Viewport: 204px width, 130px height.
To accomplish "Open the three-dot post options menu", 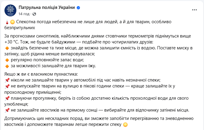I will click(x=194, y=10).
